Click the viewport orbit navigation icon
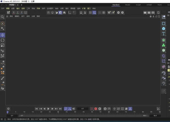Screen dimensions: 170x122 pyautogui.click(x=156, y=16)
